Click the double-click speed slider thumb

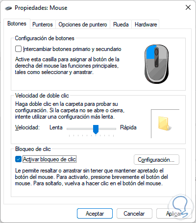pos(96,129)
